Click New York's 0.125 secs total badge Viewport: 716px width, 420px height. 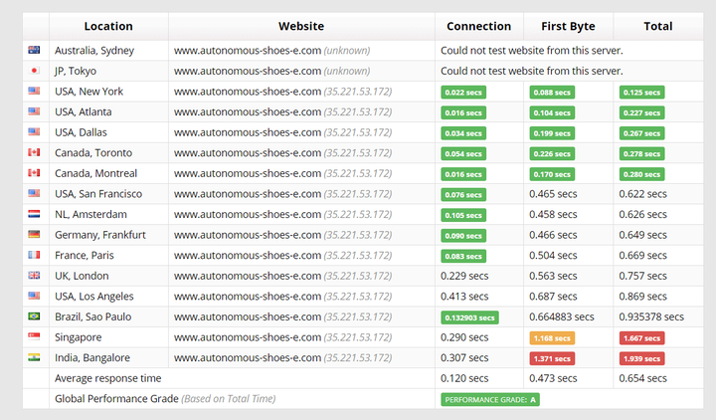tap(642, 93)
